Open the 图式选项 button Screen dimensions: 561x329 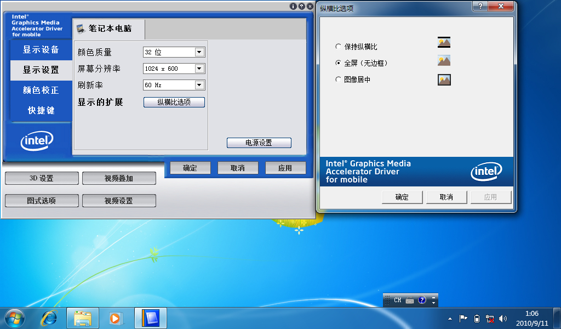click(x=42, y=201)
